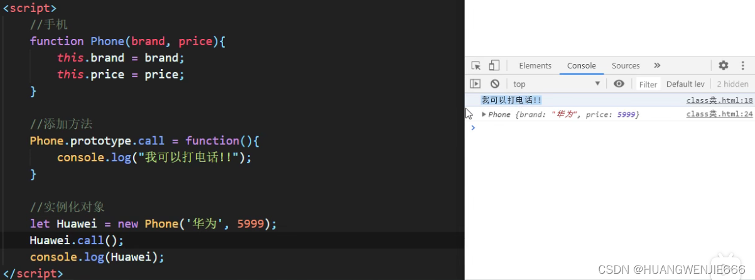Toggle live expression eye icon

(619, 83)
